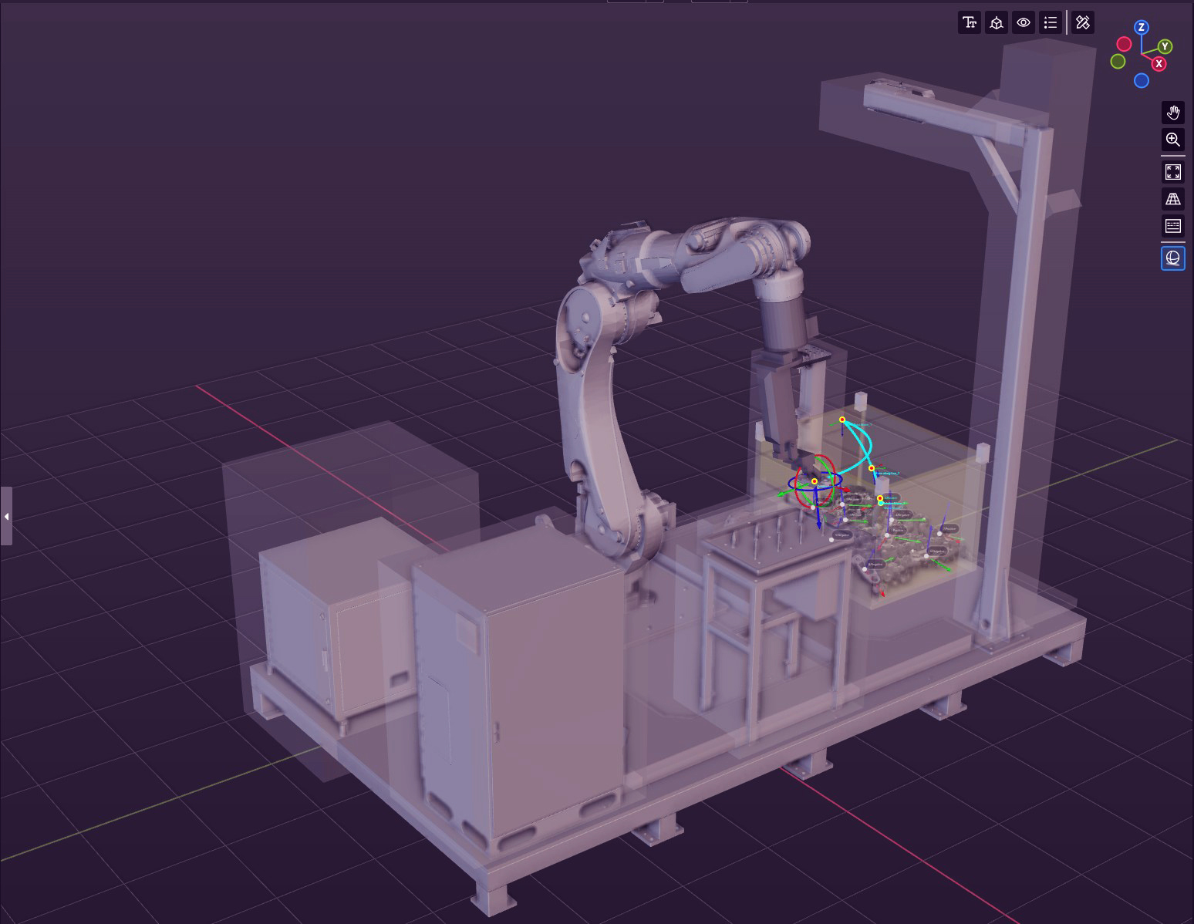Activate the hand pan tool
1194x924 pixels.
click(x=1172, y=113)
